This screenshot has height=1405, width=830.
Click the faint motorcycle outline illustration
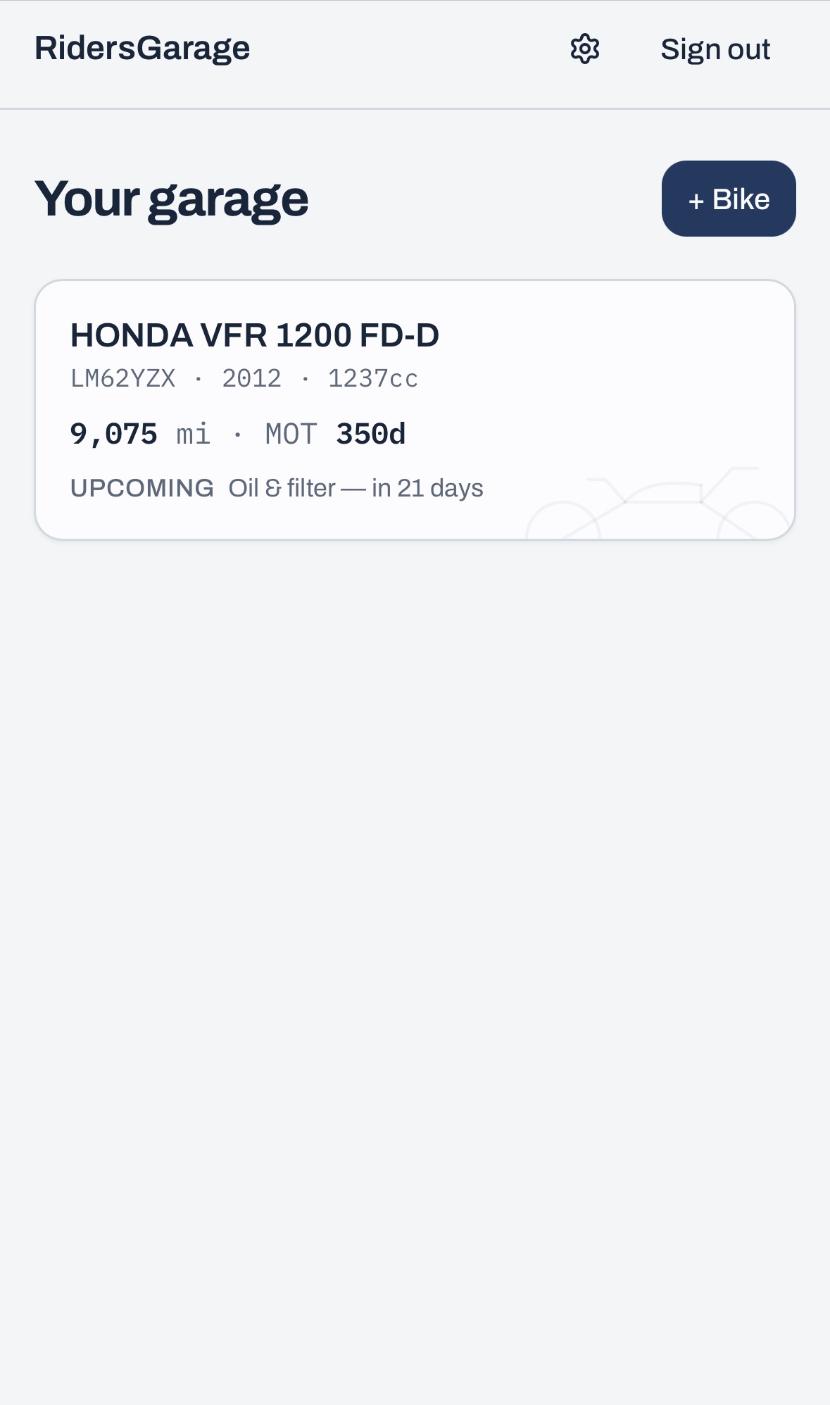pyautogui.click(x=660, y=503)
